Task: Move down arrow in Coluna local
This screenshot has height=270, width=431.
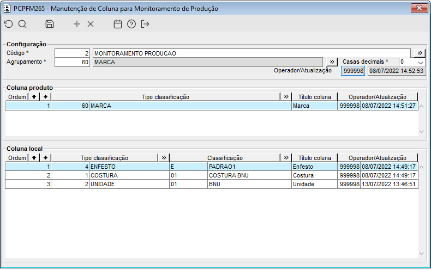Action: 45,158
